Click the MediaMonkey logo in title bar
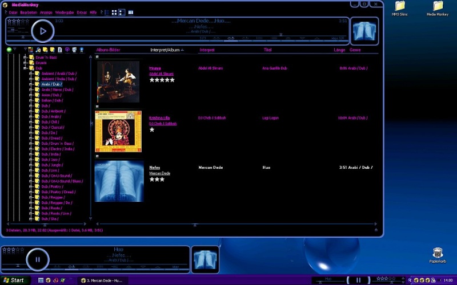This screenshot has height=285, width=457. tap(5, 5)
